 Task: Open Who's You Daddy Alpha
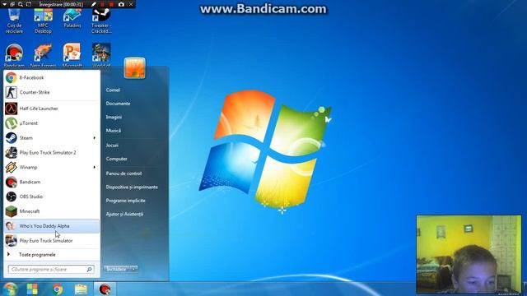(x=52, y=226)
